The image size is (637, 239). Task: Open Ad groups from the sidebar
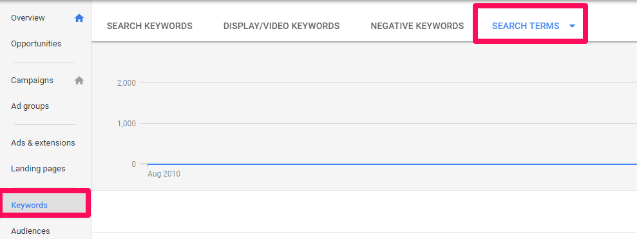point(30,106)
